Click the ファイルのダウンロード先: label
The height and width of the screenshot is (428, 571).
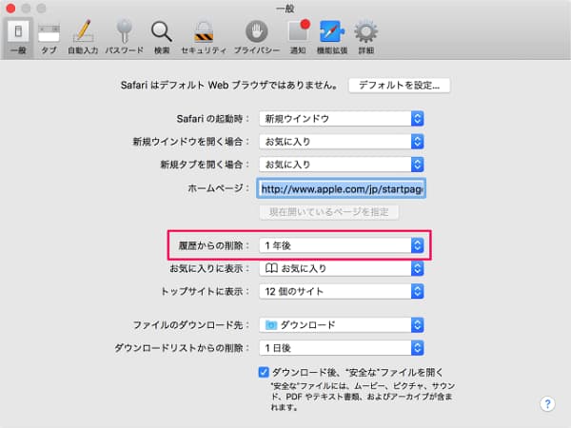191,325
